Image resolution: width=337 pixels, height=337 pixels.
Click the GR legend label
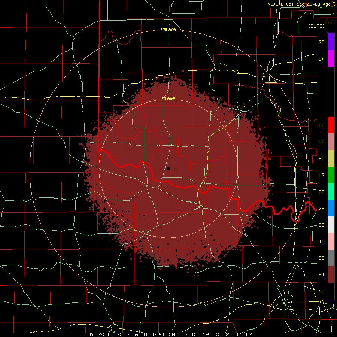(x=321, y=142)
